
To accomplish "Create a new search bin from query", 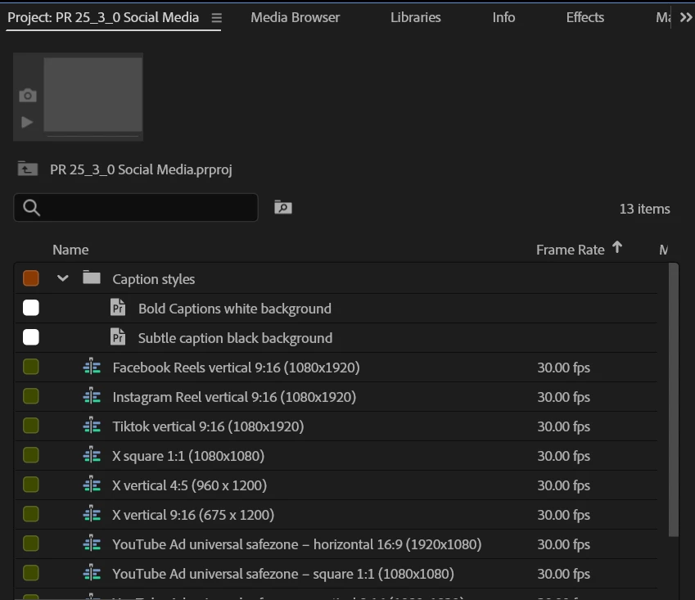I will [x=282, y=207].
